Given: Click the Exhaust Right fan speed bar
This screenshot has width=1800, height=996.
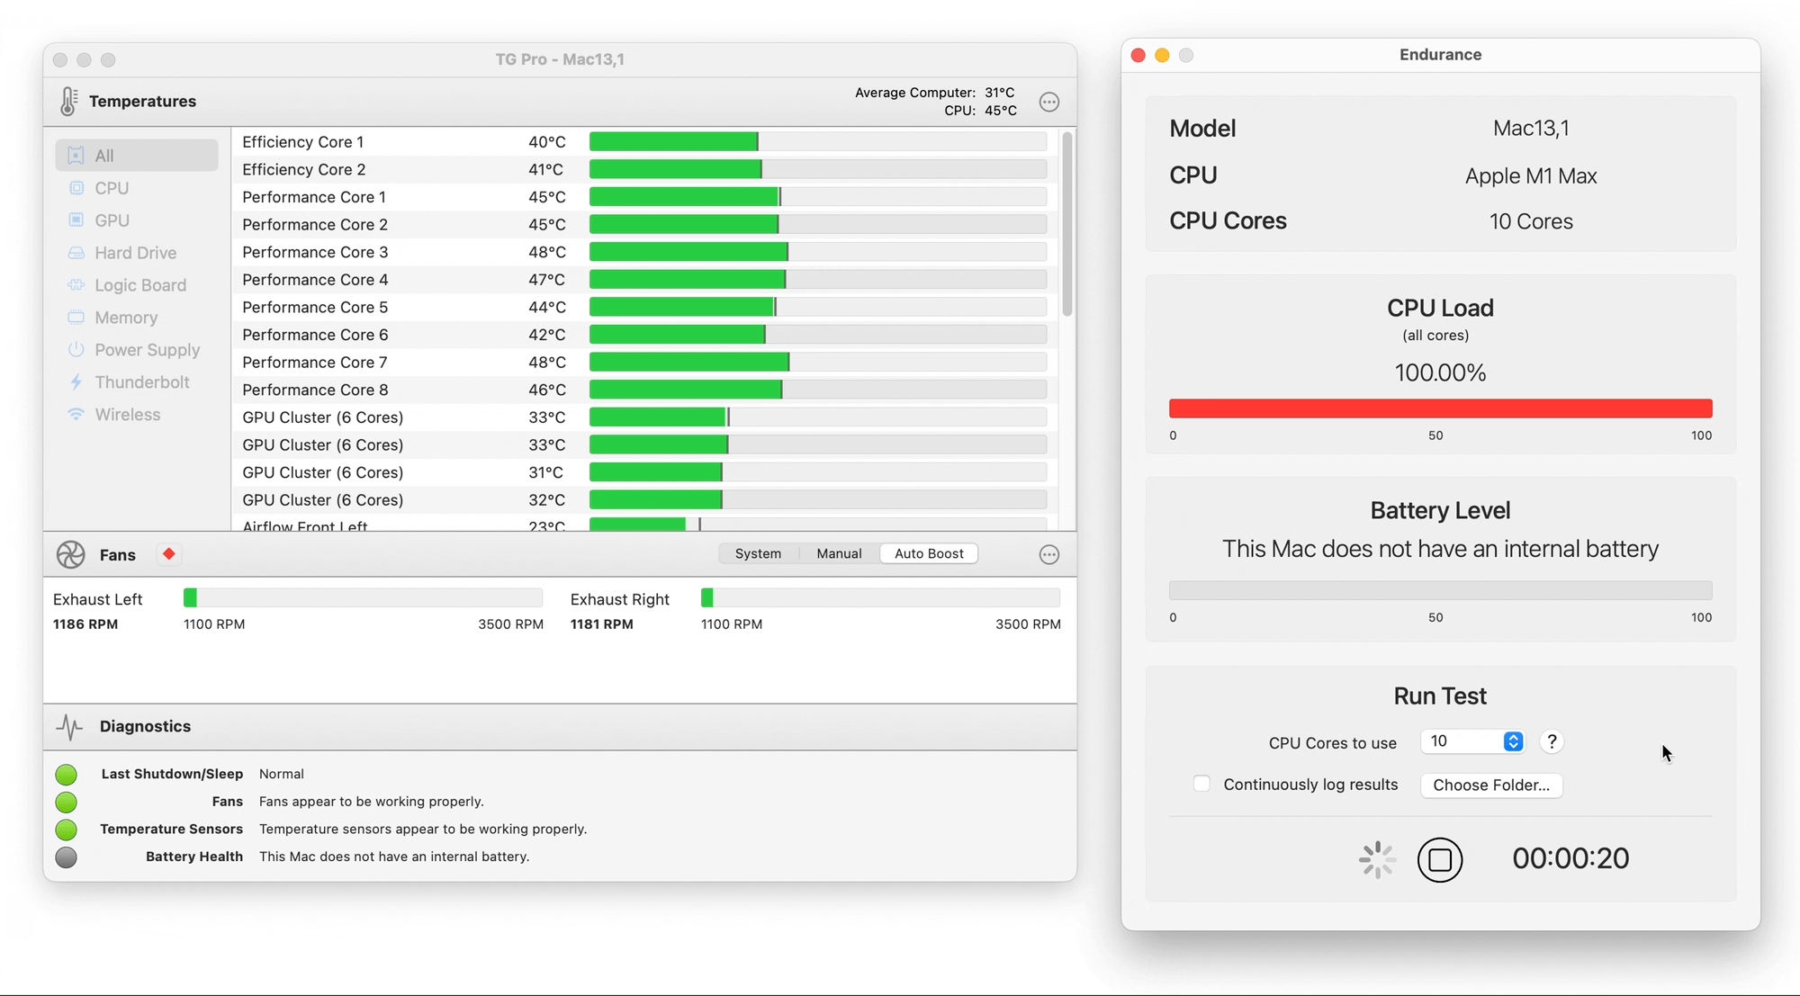Looking at the screenshot, I should pyautogui.click(x=880, y=597).
